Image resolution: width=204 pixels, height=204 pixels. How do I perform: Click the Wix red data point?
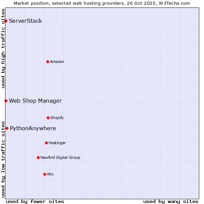pos(45,174)
